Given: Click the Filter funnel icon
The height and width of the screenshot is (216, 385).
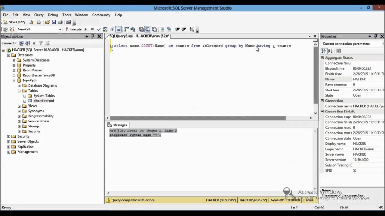Looking at the screenshot, I should click(x=41, y=43).
